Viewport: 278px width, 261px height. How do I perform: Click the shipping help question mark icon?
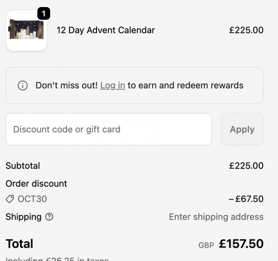[49, 217]
